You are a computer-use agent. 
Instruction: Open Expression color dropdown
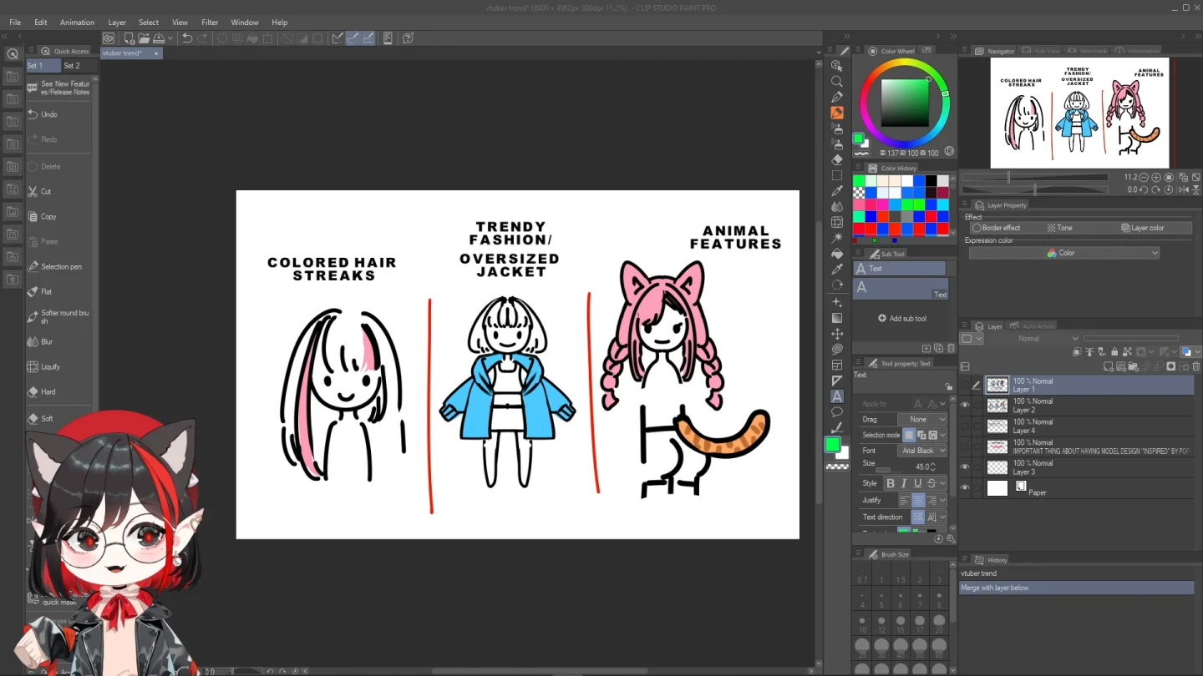tap(1064, 253)
